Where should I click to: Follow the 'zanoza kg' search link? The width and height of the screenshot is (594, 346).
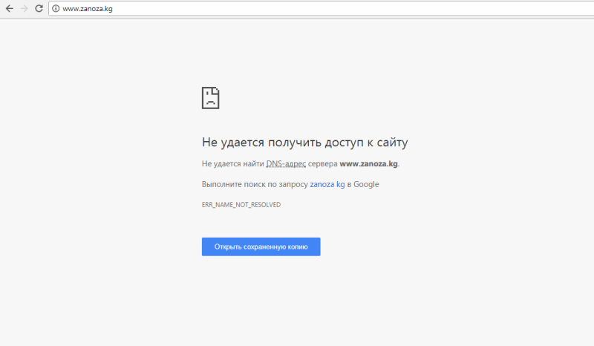pos(327,184)
